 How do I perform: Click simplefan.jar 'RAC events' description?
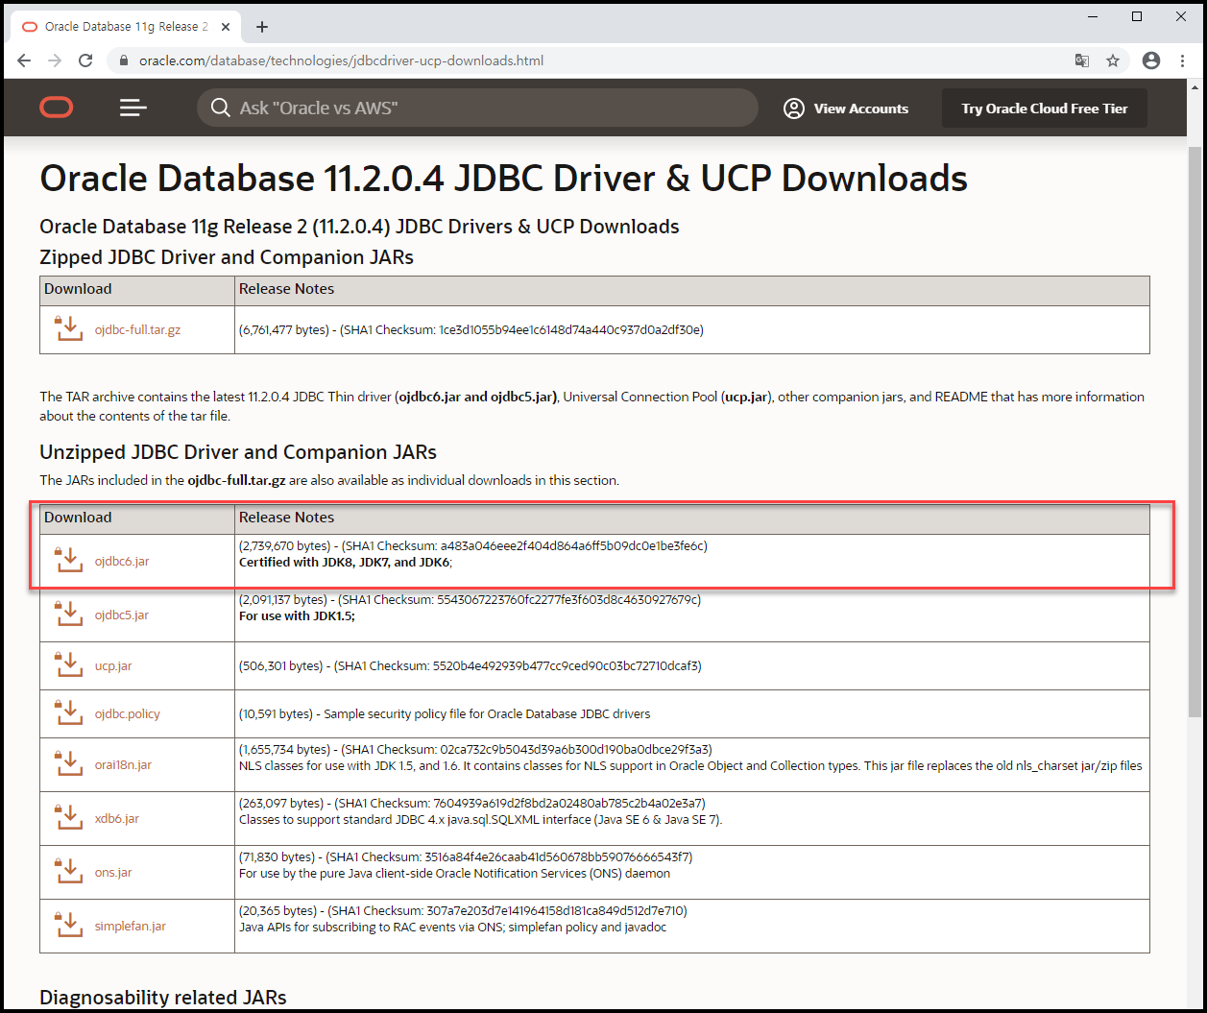click(x=452, y=927)
